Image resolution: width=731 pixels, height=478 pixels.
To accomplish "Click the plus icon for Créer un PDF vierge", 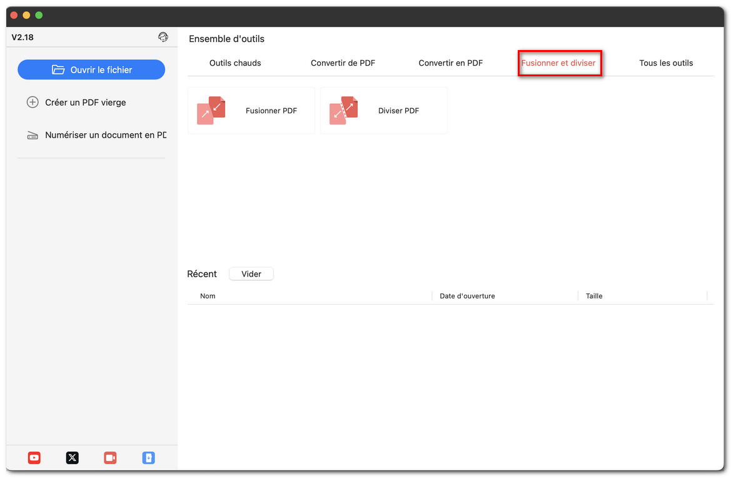I will click(x=33, y=102).
